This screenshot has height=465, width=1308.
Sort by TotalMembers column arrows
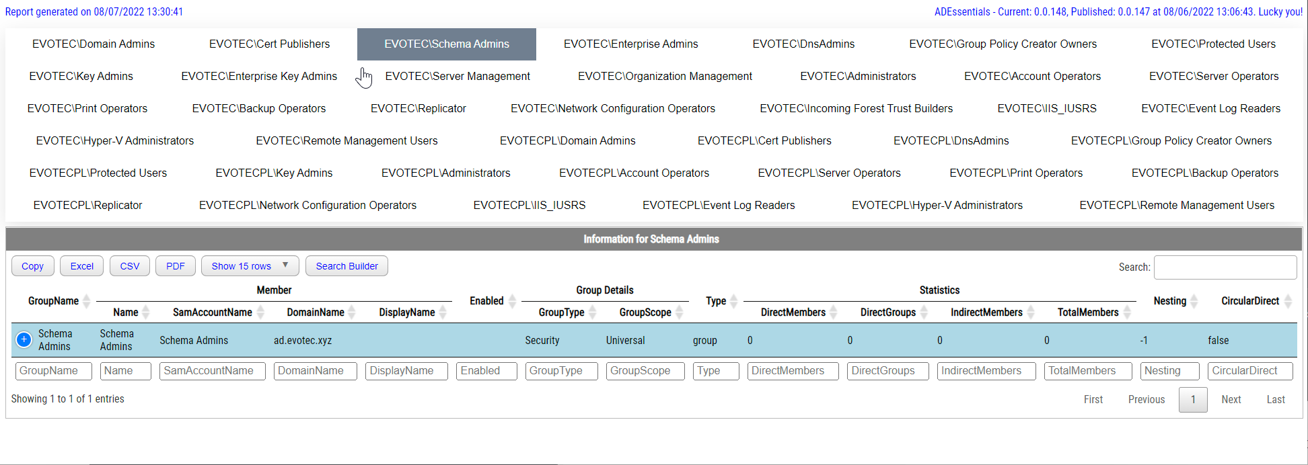click(x=1127, y=312)
